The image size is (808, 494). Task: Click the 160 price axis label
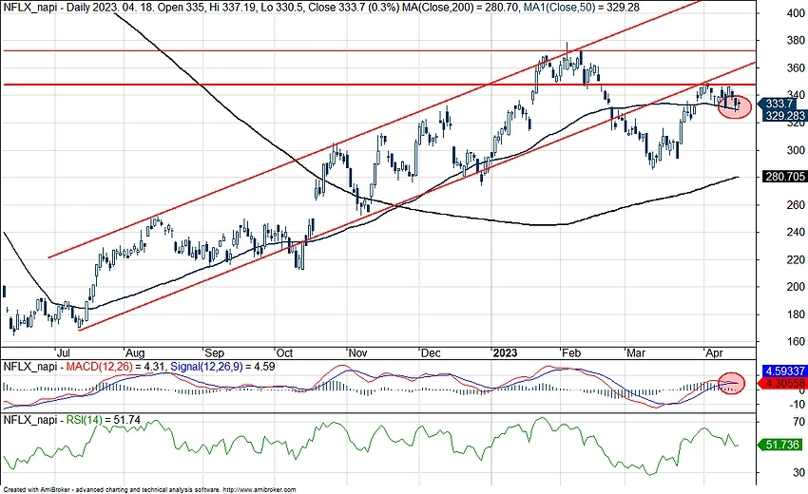796,341
